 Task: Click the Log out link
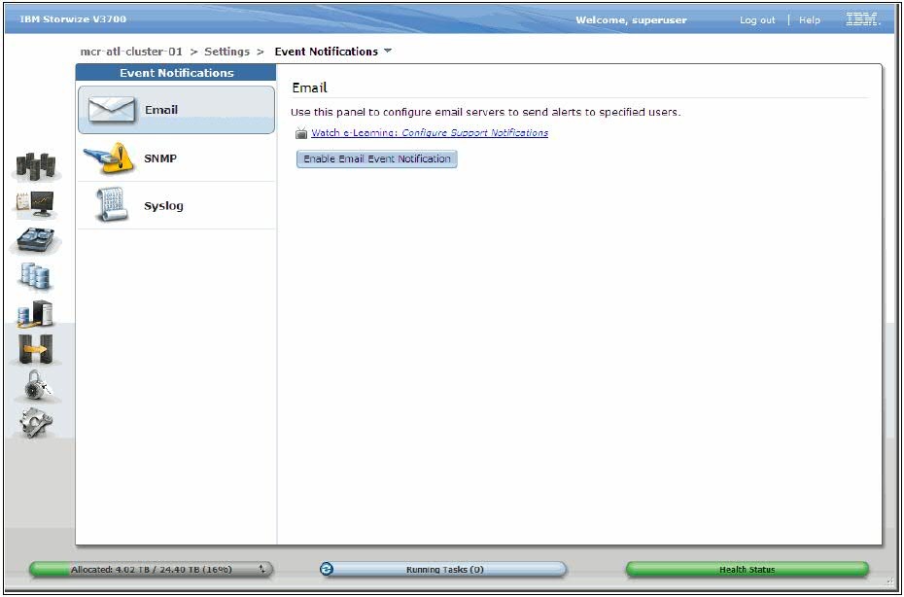point(757,19)
